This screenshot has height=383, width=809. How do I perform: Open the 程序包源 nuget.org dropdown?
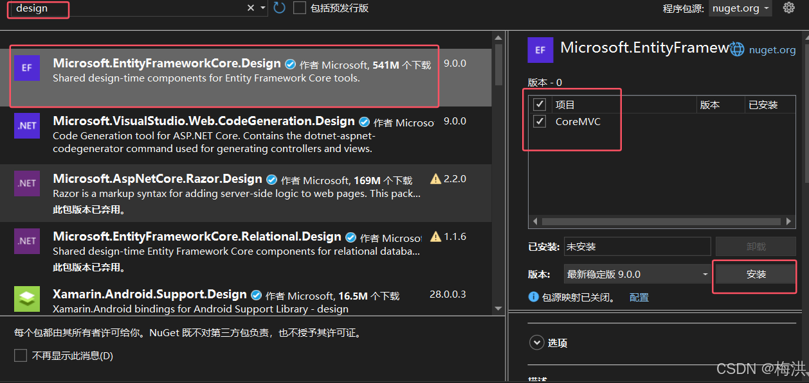click(741, 8)
